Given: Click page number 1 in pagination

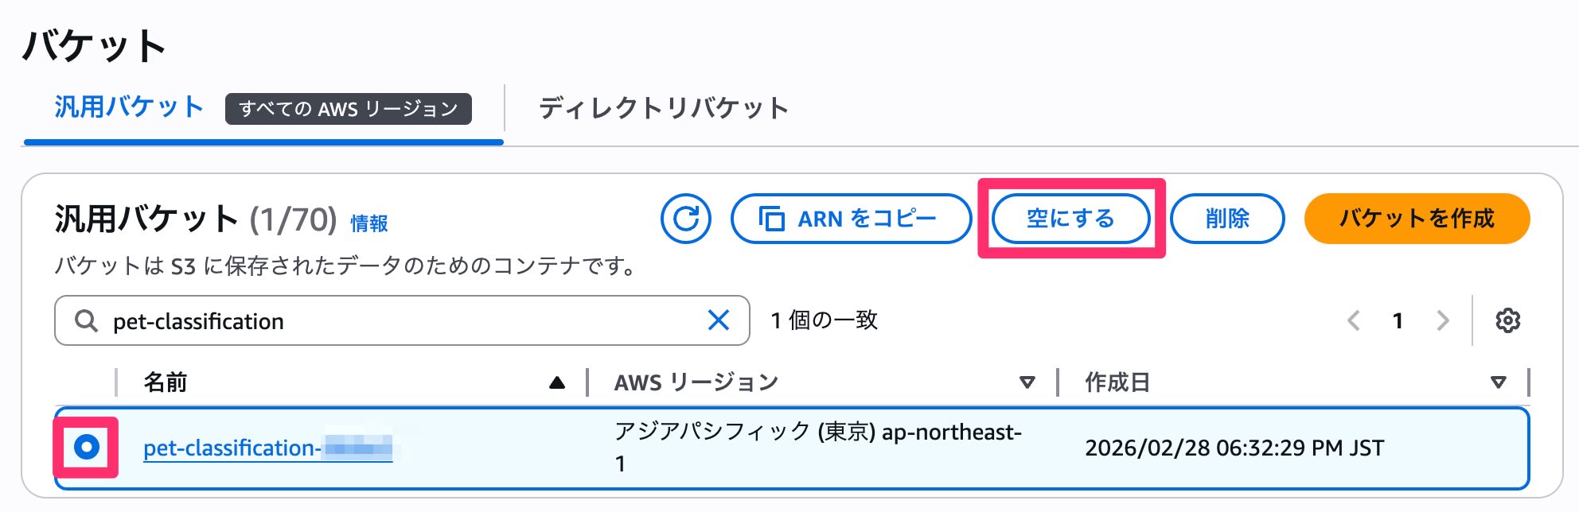Looking at the screenshot, I should (1398, 320).
